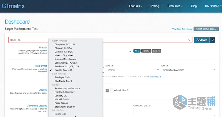Choose Dubai, UAE location

pyautogui.click(x=60, y=114)
